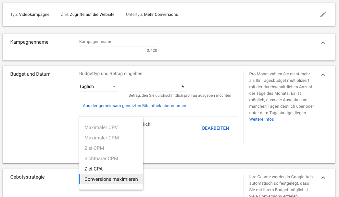Screen dimensions: 339x197
Task: Choose Ziel-CPA bidding strategy
Action: pos(94,169)
